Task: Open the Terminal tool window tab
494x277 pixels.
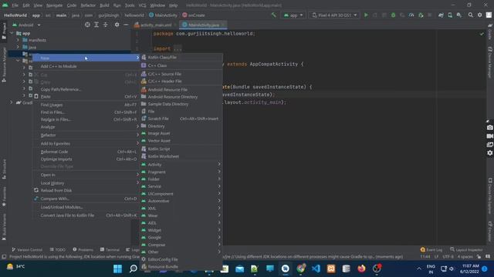Action: tap(110, 249)
